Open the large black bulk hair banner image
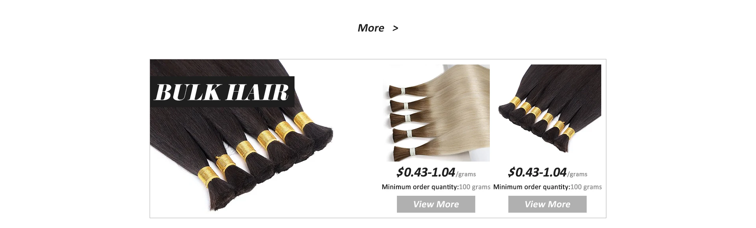The height and width of the screenshot is (228, 756). pyautogui.click(x=241, y=138)
